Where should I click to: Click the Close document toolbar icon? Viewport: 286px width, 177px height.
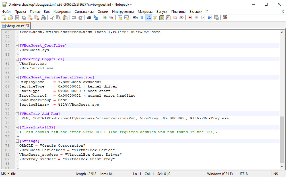coord(30,18)
